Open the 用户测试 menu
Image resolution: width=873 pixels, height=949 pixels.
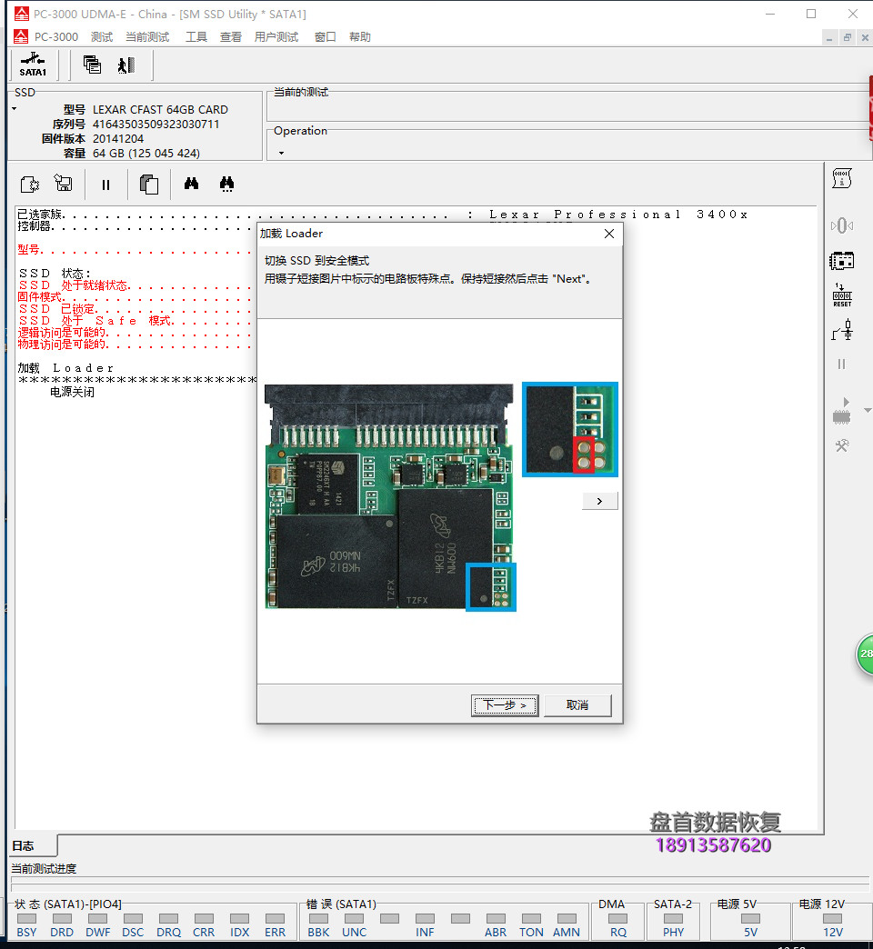tap(276, 37)
